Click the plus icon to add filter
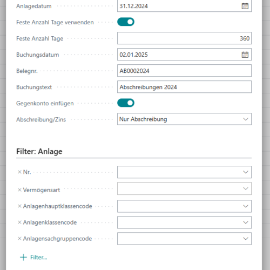Viewport: 270px width, 270px height. [x=23, y=257]
